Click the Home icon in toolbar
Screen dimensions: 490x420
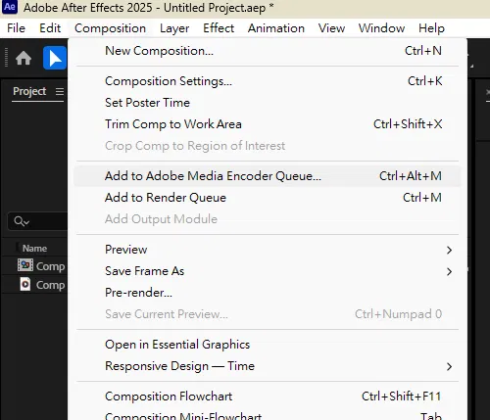24,59
